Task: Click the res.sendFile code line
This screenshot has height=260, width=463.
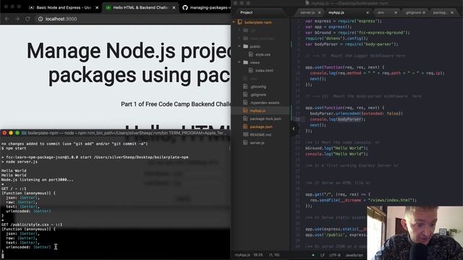Action: click(363, 200)
